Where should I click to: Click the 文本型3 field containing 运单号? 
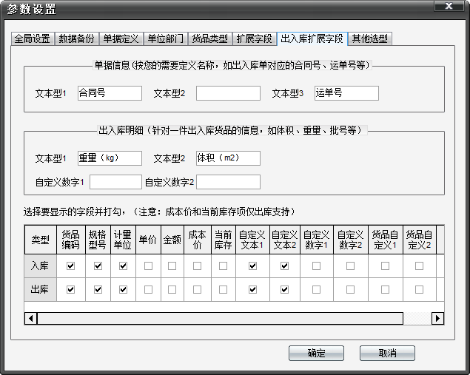click(x=346, y=93)
